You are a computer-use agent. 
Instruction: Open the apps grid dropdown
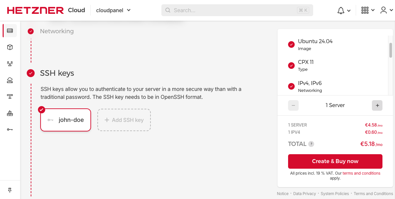[368, 10]
